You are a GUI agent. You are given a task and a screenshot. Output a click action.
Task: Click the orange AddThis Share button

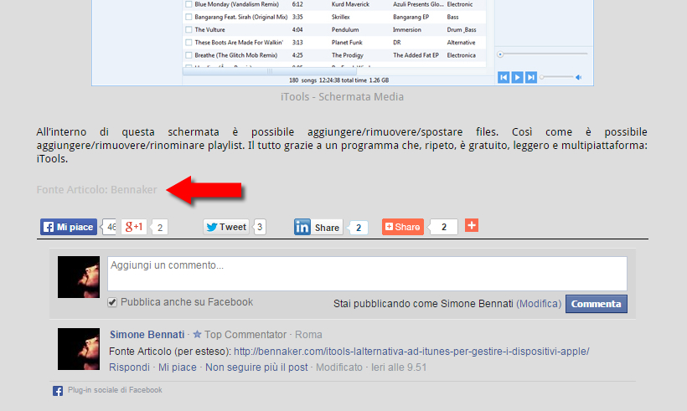point(403,227)
